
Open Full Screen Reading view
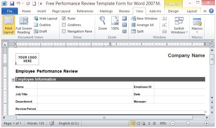(x=23, y=25)
